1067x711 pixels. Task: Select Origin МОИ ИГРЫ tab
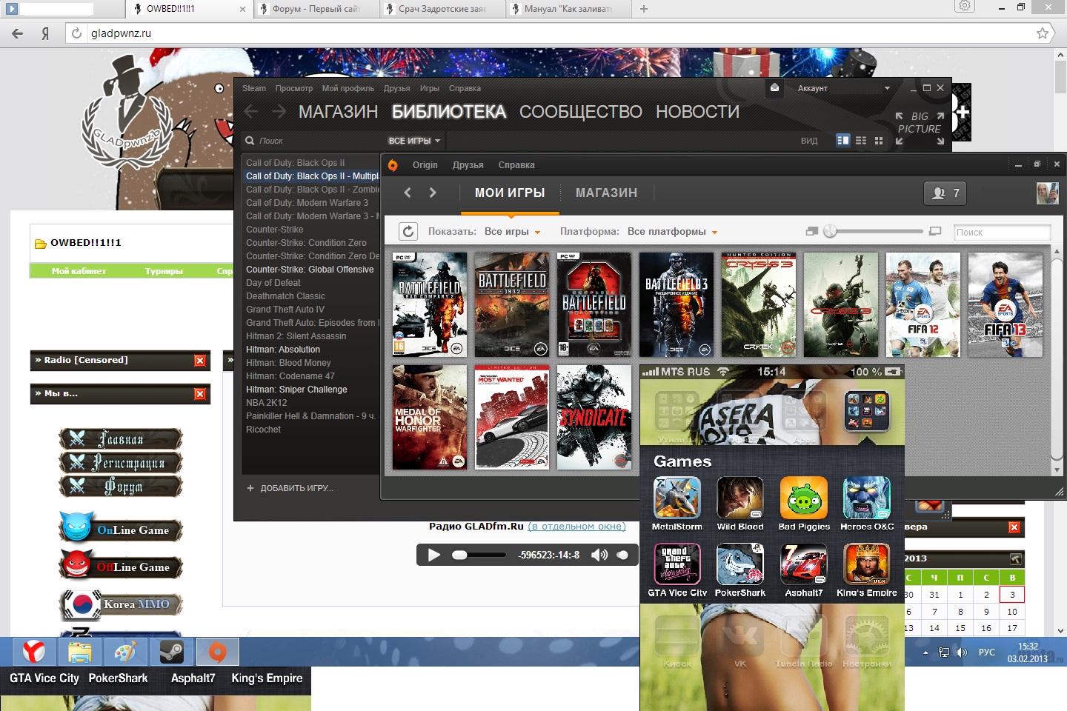coord(510,193)
